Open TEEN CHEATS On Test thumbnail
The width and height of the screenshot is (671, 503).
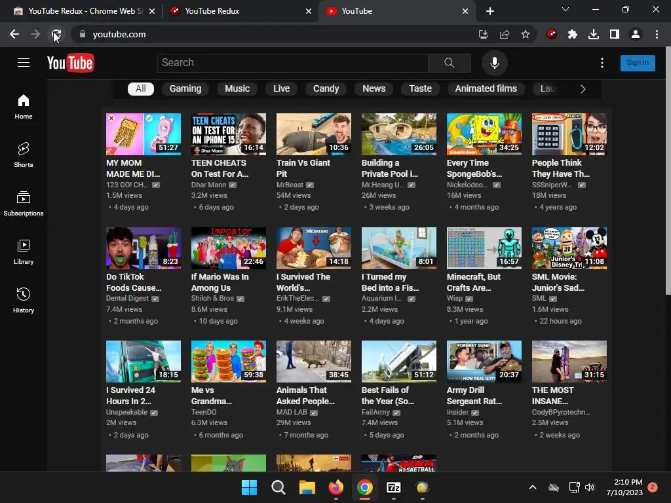tap(229, 134)
